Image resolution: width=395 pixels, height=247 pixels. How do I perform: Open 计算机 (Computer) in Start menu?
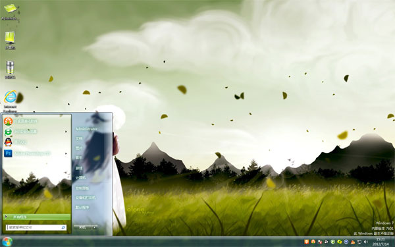point(80,178)
